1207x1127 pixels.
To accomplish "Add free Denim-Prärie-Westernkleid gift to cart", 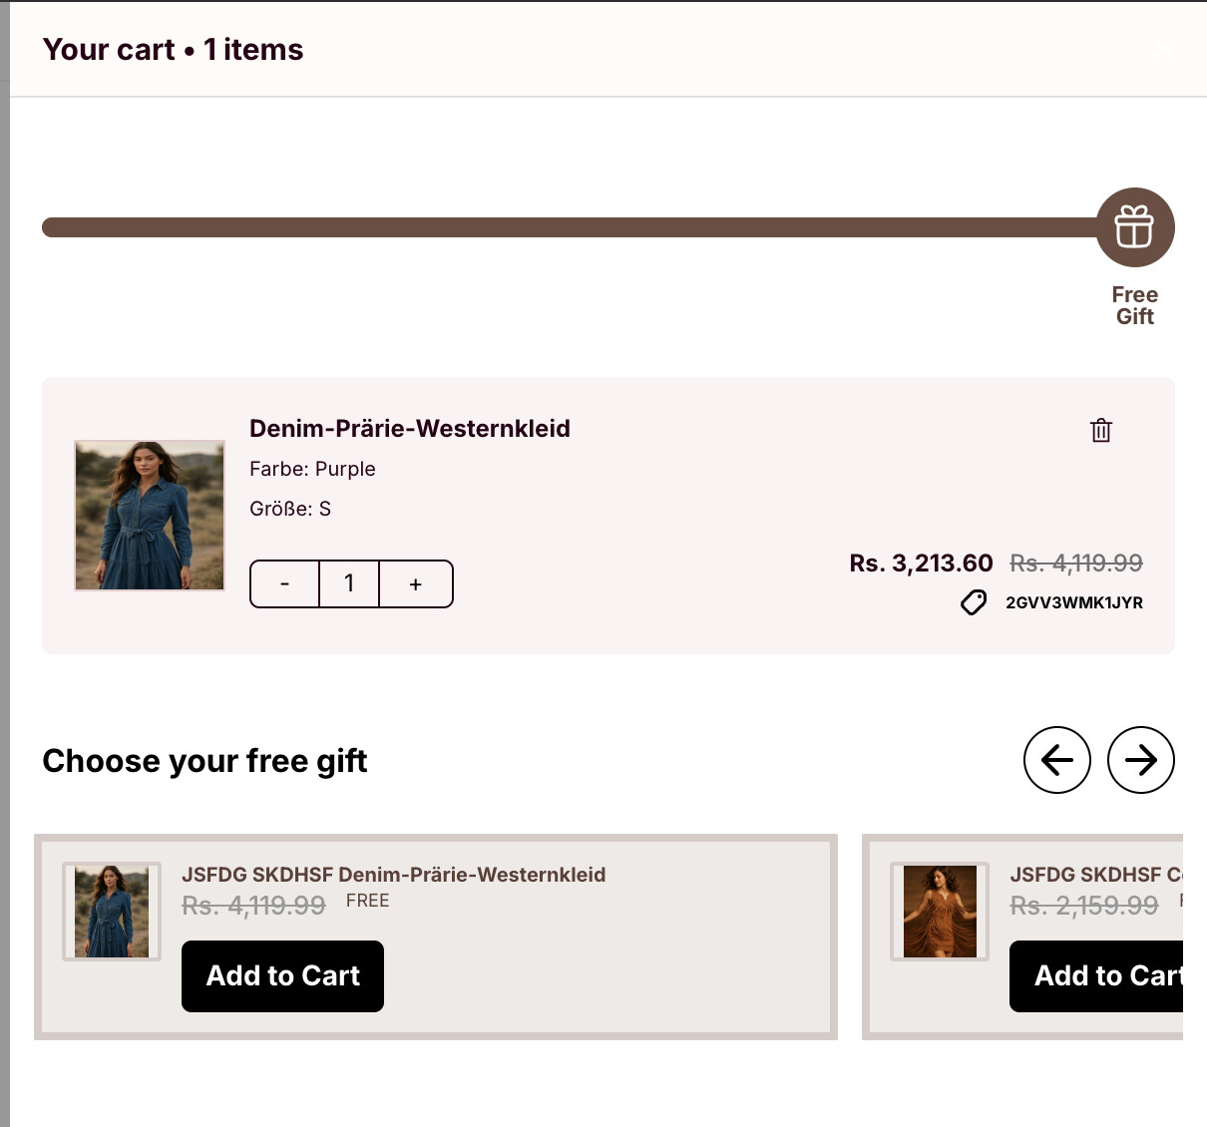I will click(x=282, y=975).
